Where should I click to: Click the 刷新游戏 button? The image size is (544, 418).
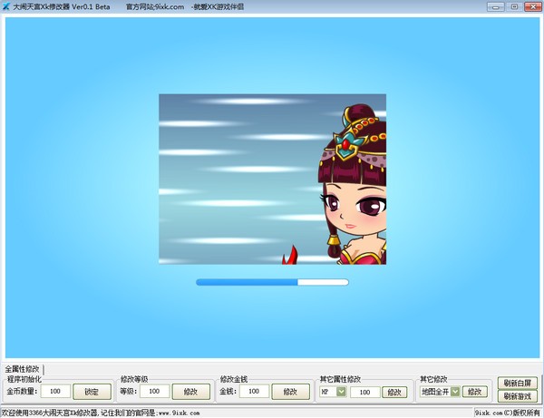point(518,396)
